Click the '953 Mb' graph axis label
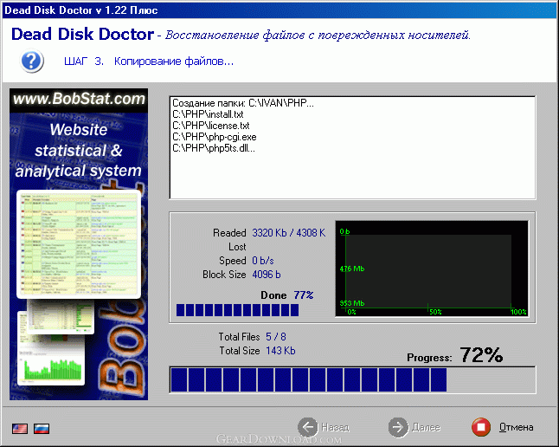The image size is (559, 447). (352, 303)
